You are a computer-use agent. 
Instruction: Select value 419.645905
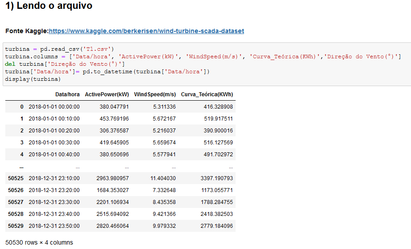(114, 143)
